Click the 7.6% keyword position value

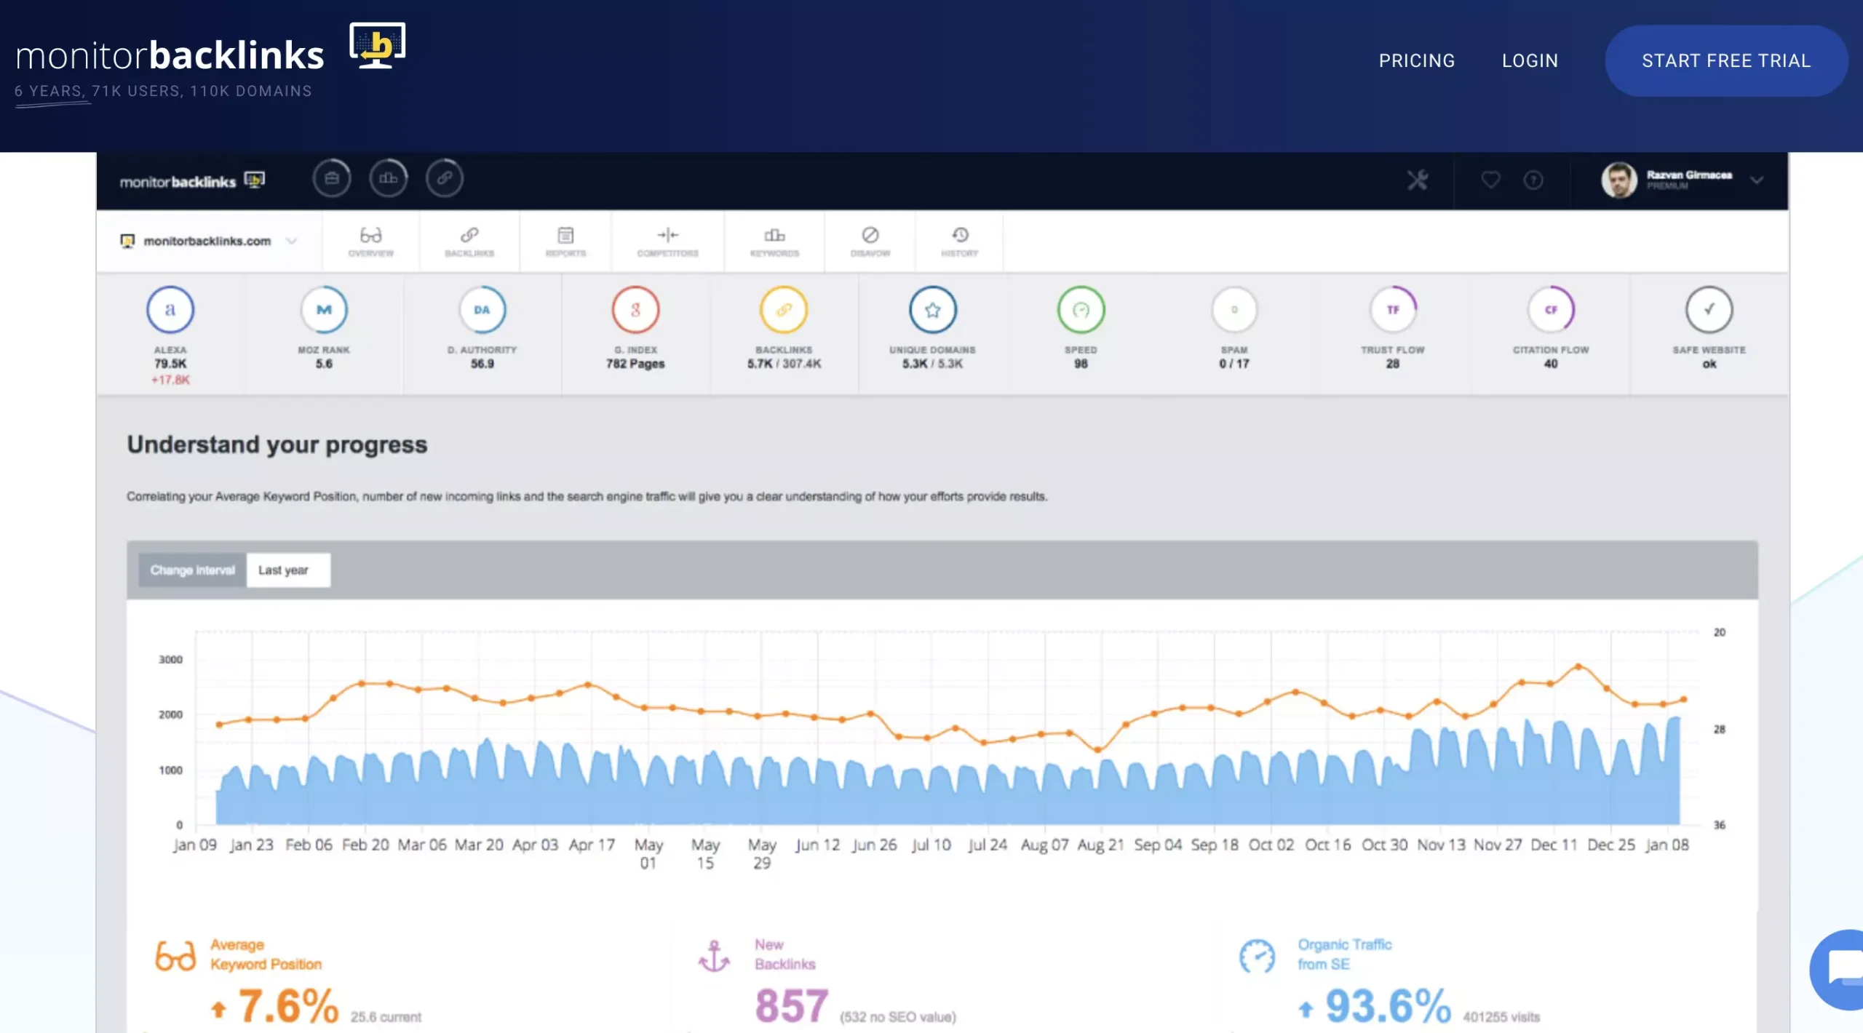(288, 1006)
